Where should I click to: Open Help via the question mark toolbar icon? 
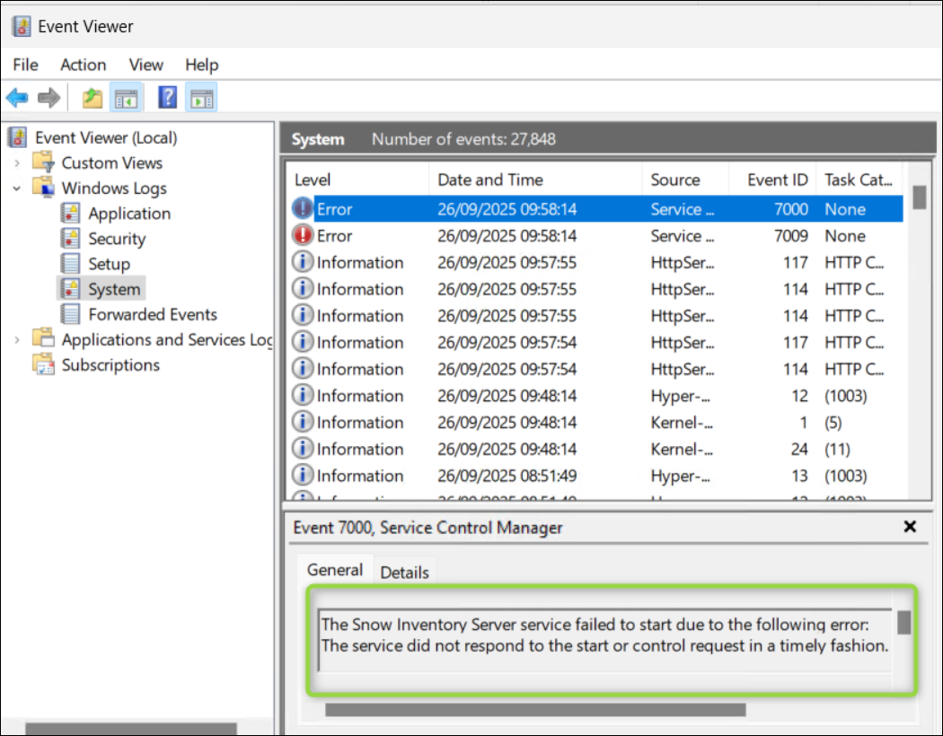click(167, 97)
